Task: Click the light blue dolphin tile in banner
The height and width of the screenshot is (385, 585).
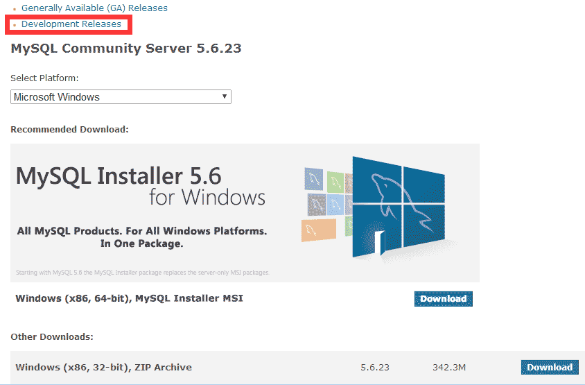Action: tap(334, 205)
